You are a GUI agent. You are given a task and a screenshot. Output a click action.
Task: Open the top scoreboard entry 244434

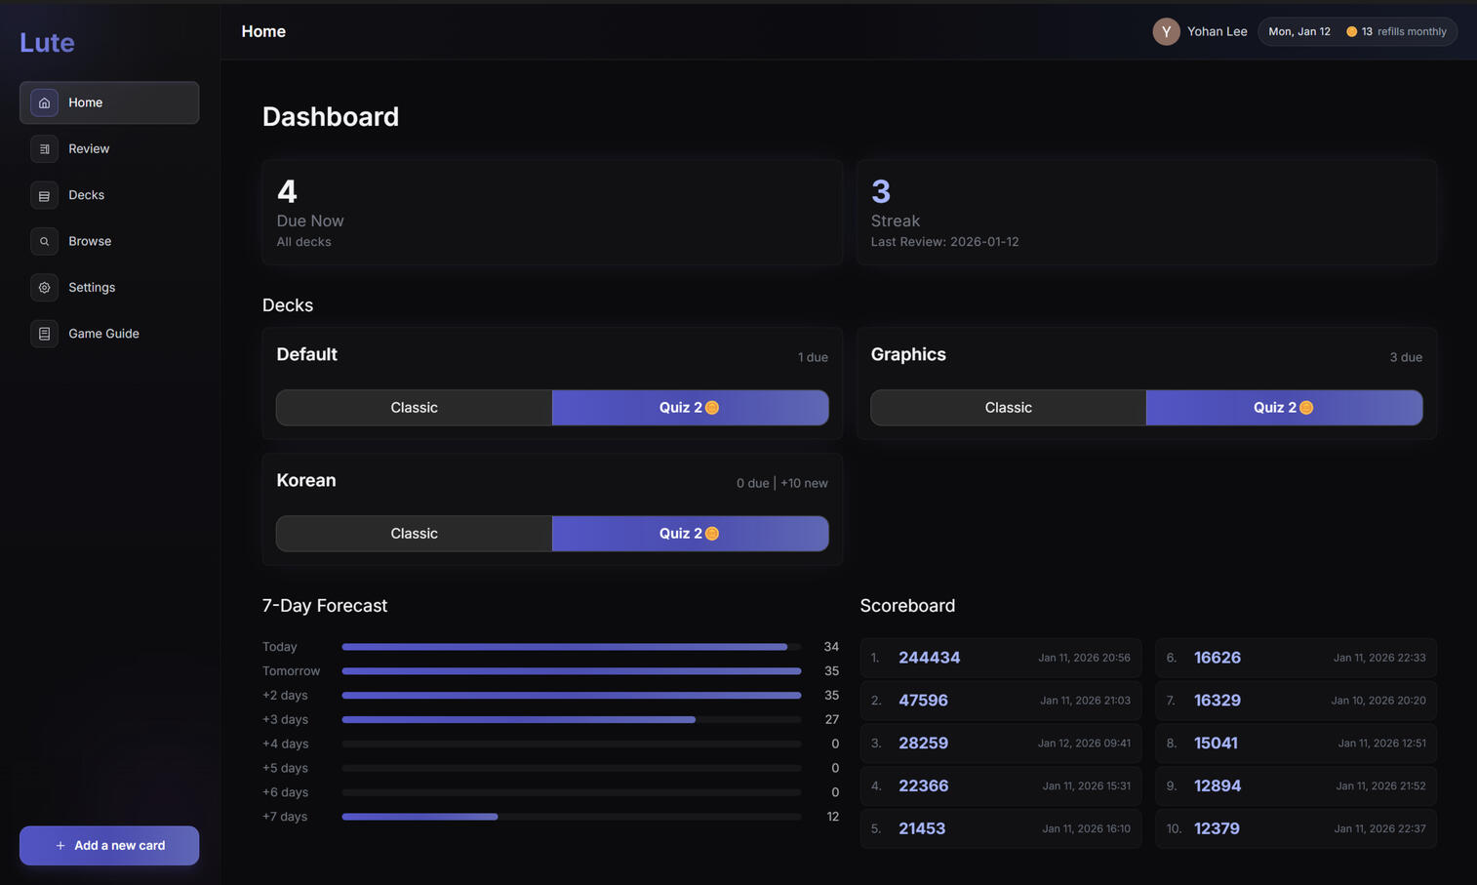coord(929,658)
